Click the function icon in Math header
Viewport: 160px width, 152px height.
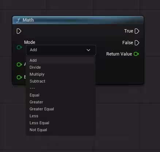(x=18, y=20)
